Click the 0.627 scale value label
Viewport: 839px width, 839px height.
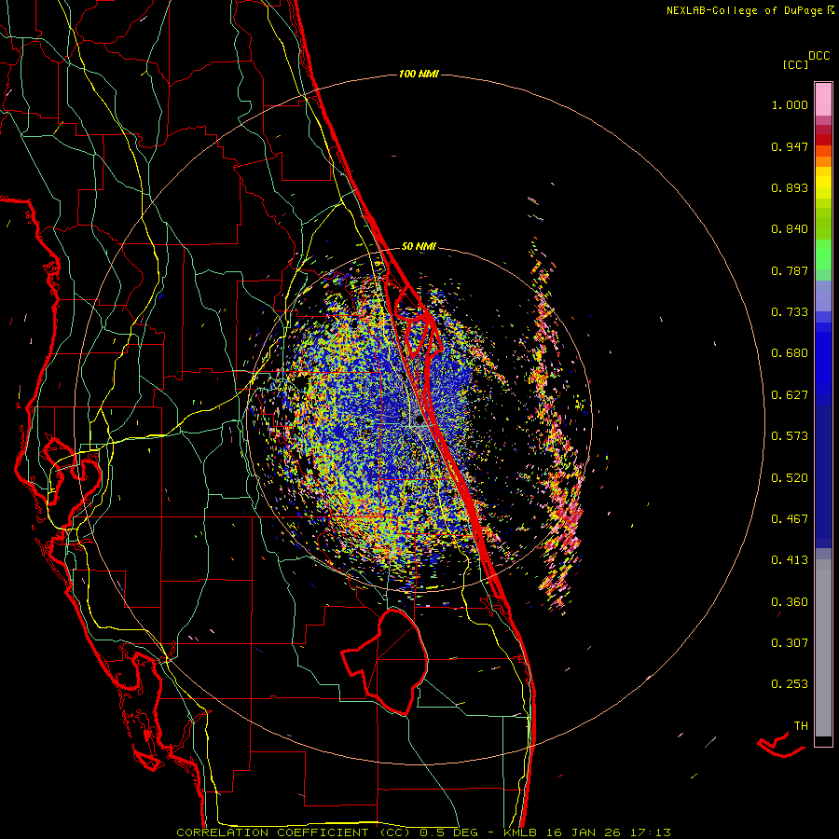click(x=790, y=395)
